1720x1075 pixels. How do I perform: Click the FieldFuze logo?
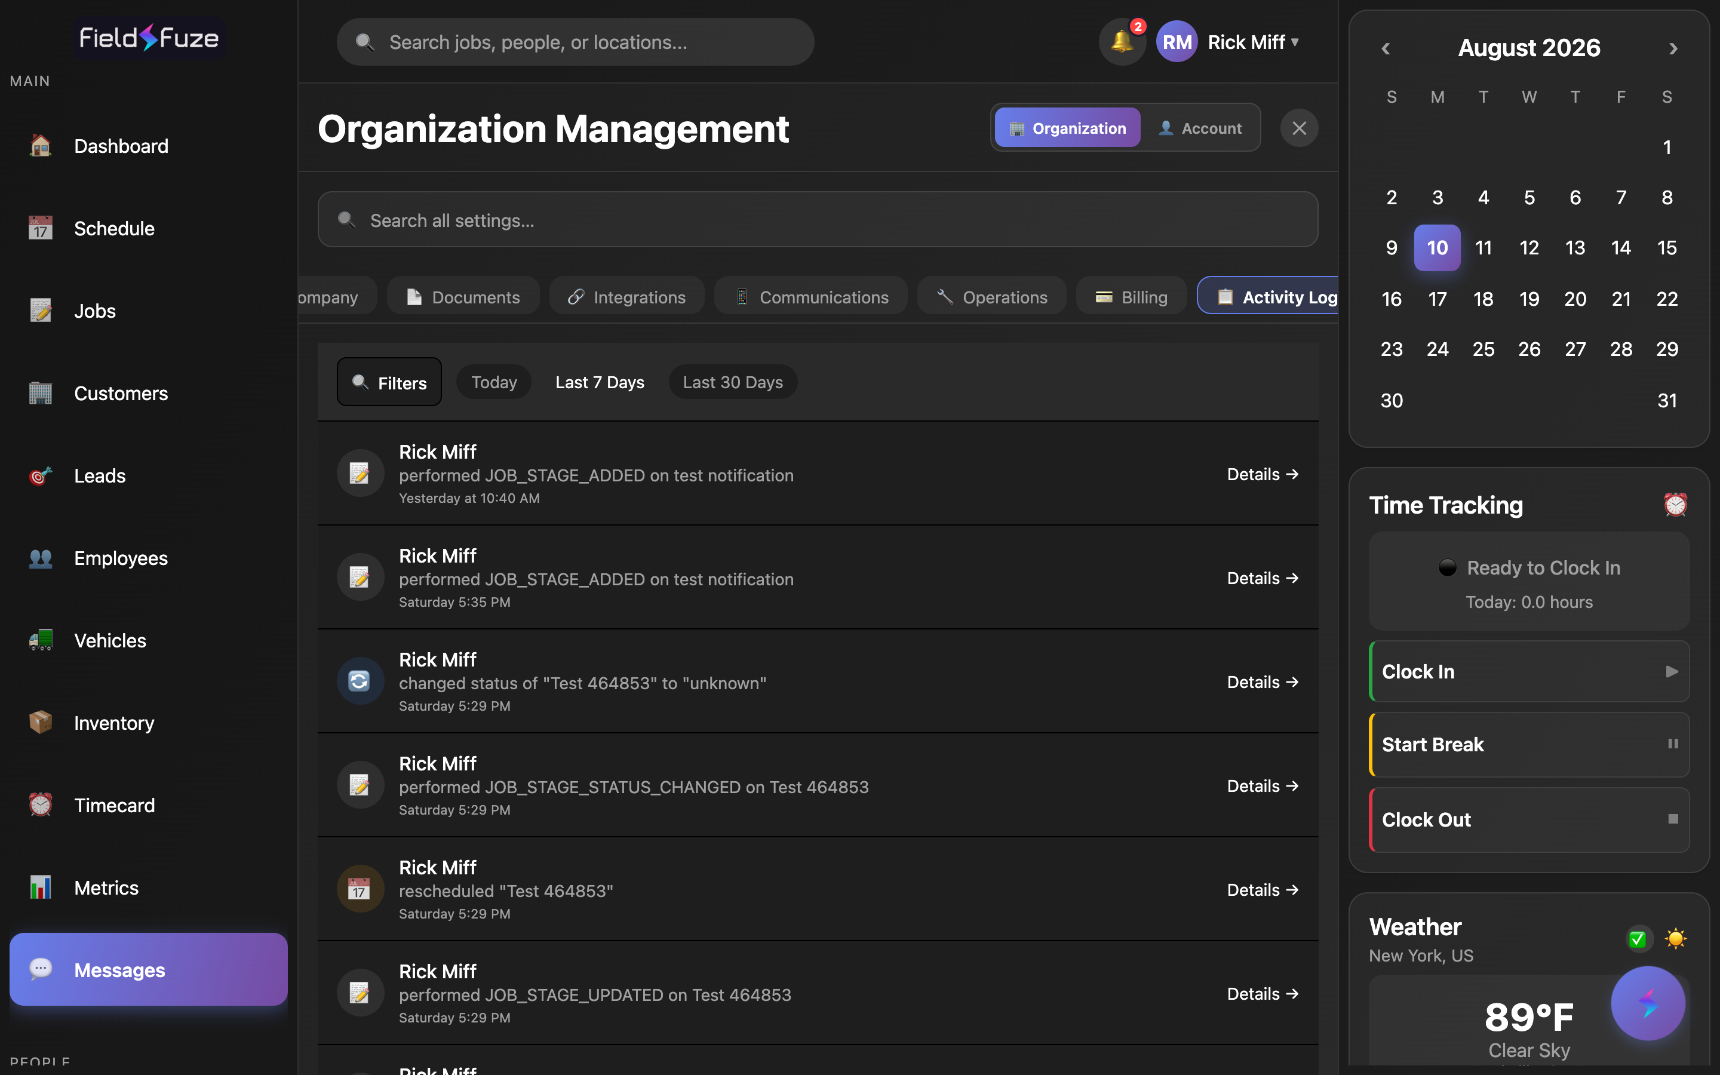149,38
